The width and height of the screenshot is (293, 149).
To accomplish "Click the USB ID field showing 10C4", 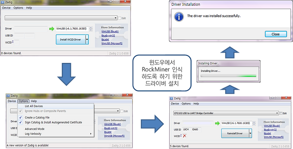I will point(187,130).
